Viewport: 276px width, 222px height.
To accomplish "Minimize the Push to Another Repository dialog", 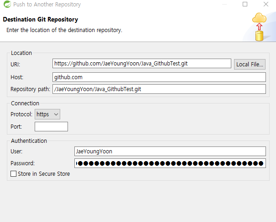I will click(224, 4).
